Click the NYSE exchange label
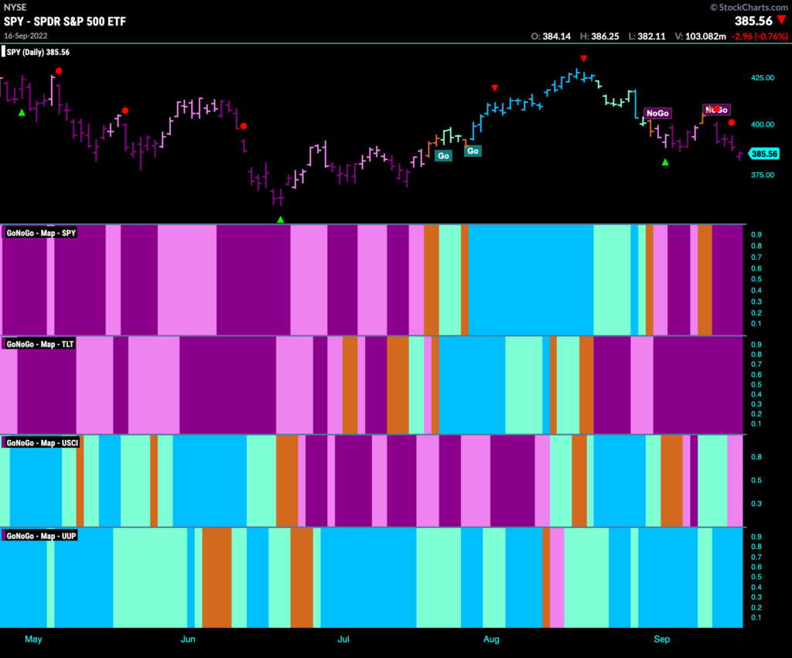The width and height of the screenshot is (792, 658). click(x=15, y=7)
